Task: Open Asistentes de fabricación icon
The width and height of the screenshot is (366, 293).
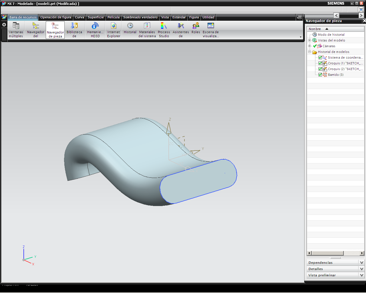Action: [181, 30]
